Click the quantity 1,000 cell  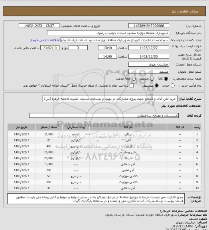tap(49, 165)
